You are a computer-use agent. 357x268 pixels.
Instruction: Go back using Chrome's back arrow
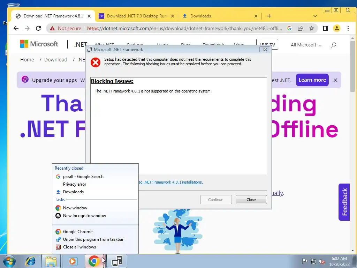click(16, 28)
